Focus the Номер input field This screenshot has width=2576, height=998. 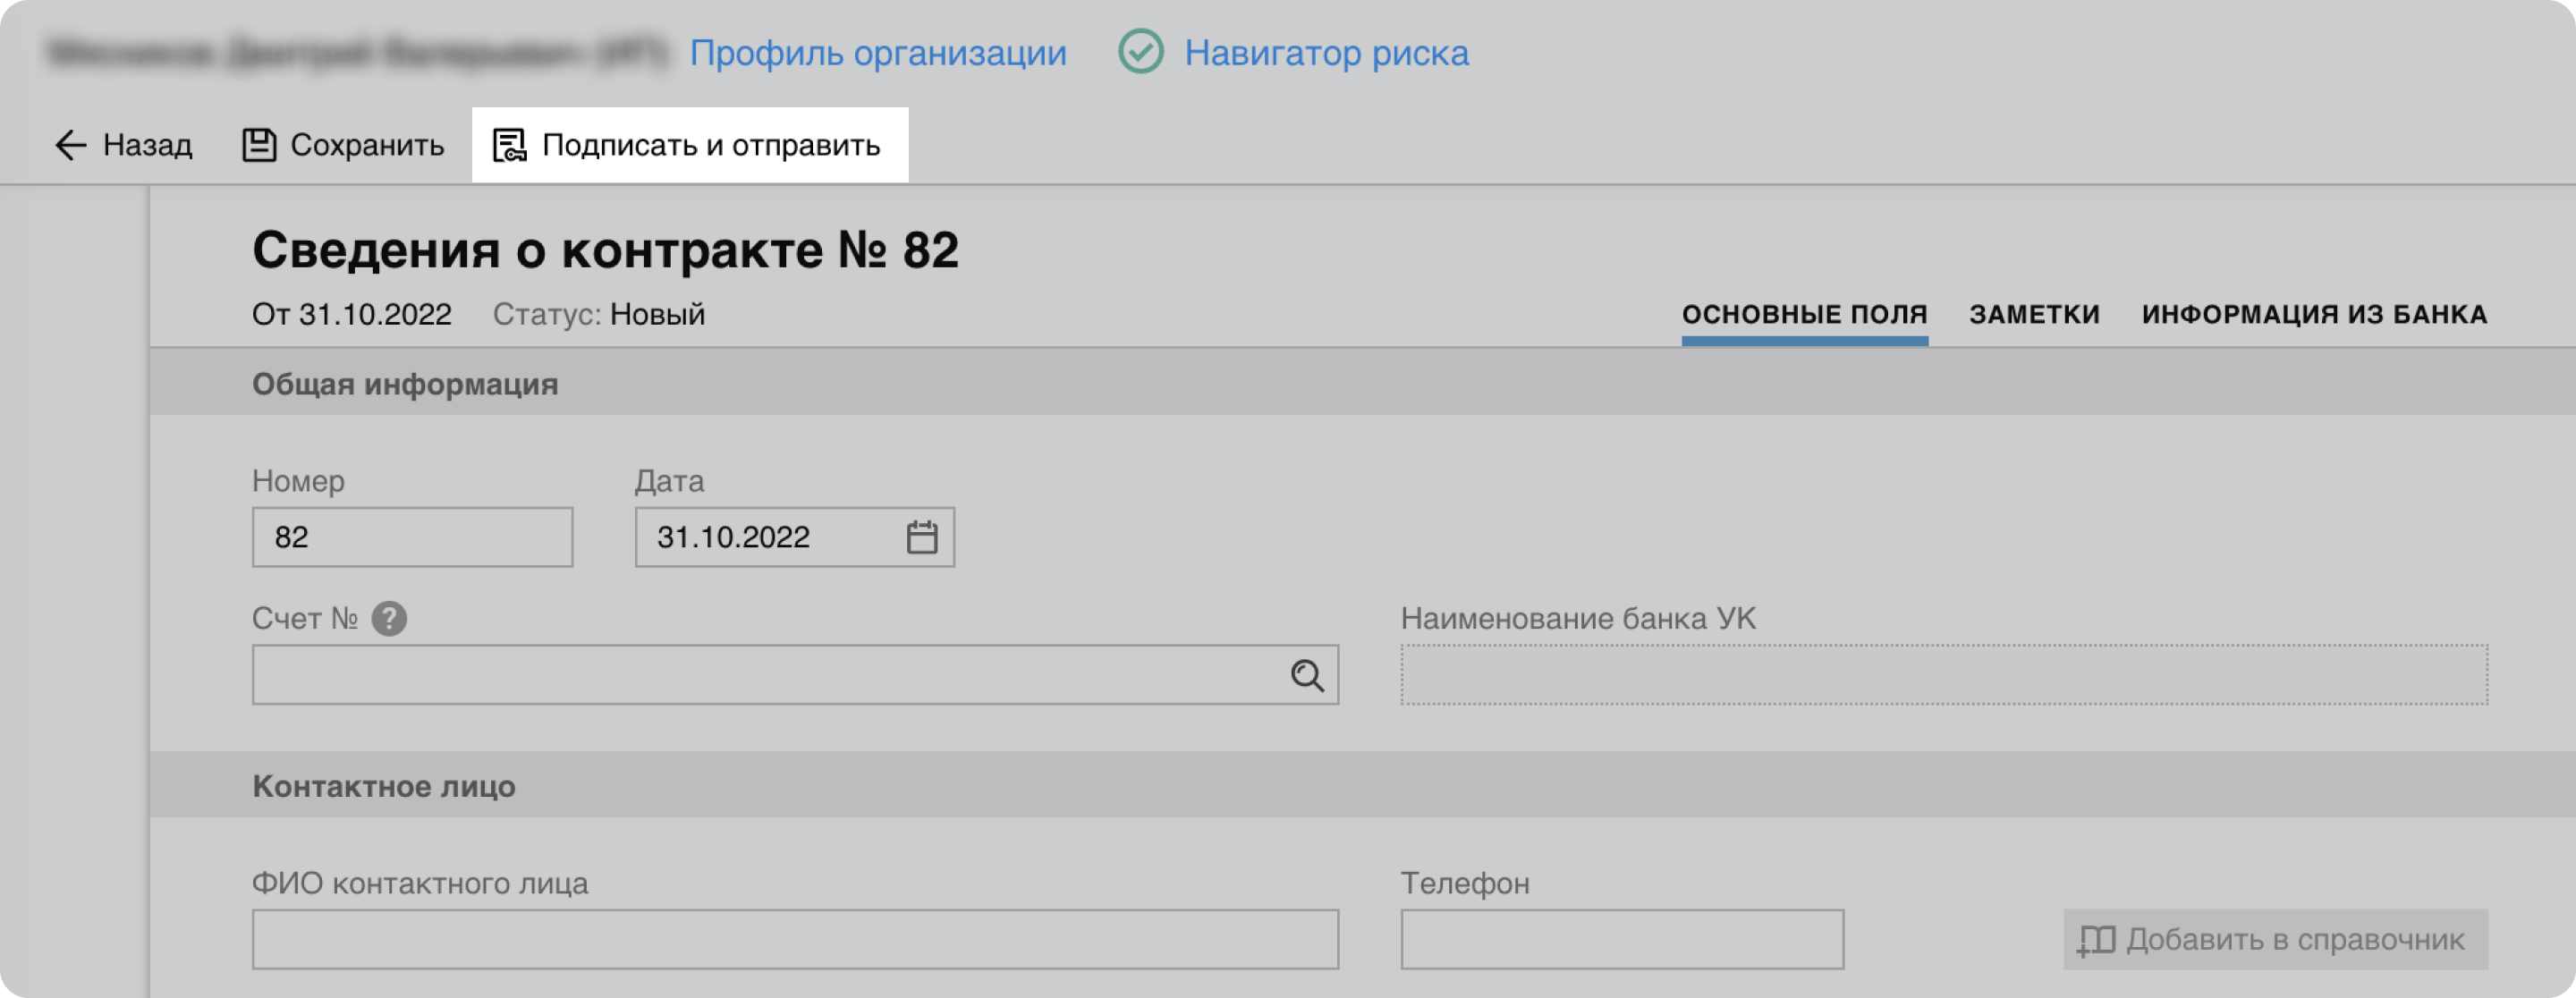(x=412, y=537)
